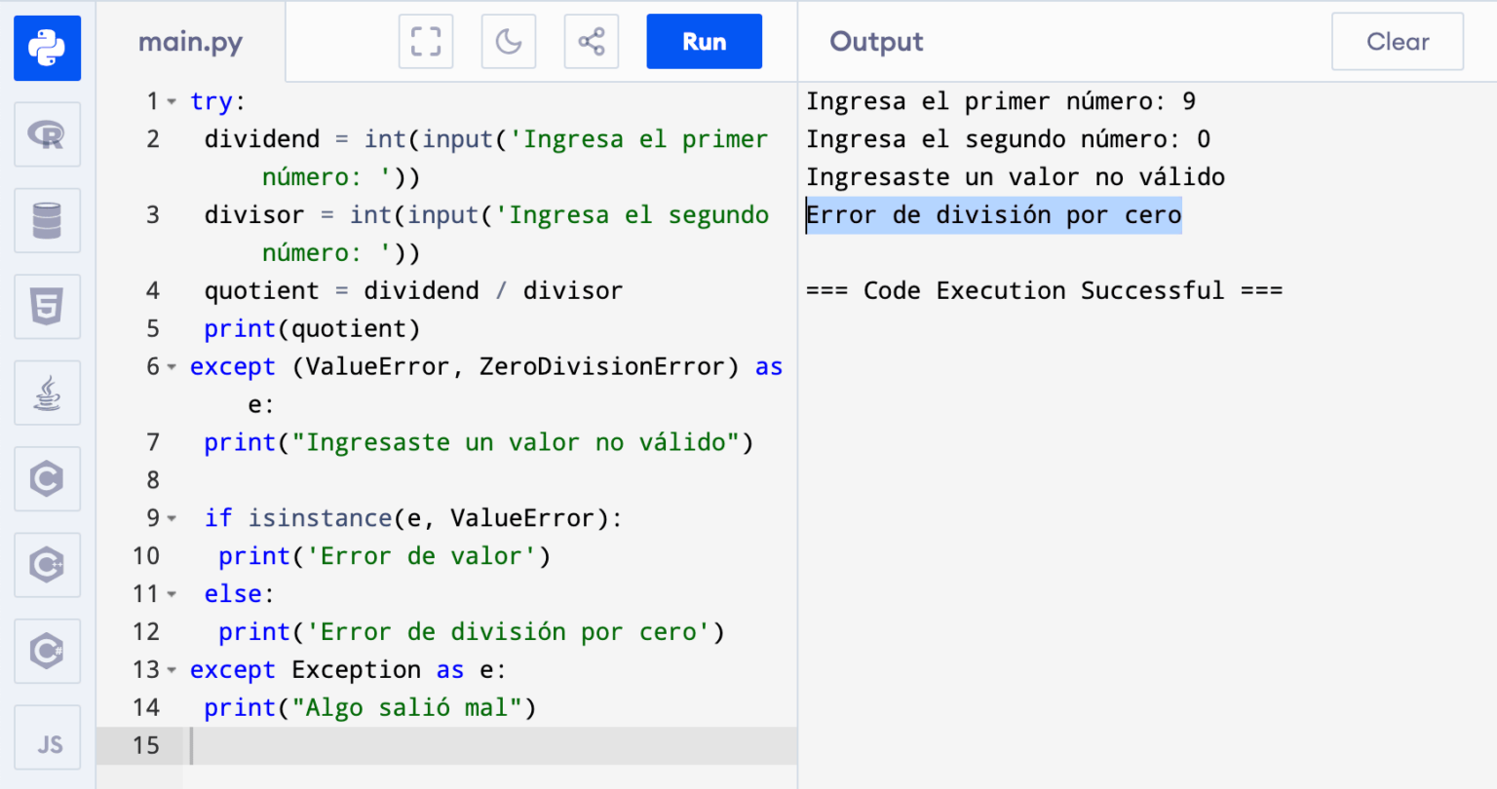Open the SQL database editor
The width and height of the screenshot is (1497, 789).
click(x=47, y=220)
